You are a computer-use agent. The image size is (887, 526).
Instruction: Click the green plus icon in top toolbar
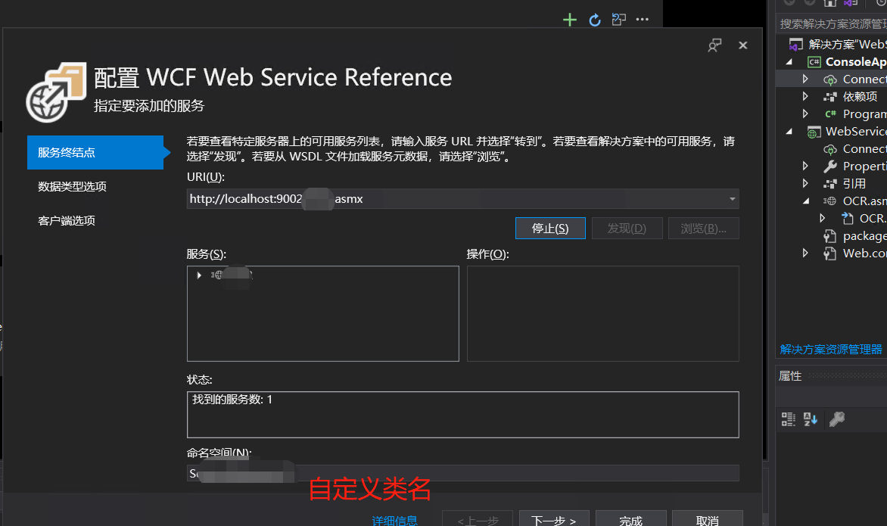pos(569,20)
